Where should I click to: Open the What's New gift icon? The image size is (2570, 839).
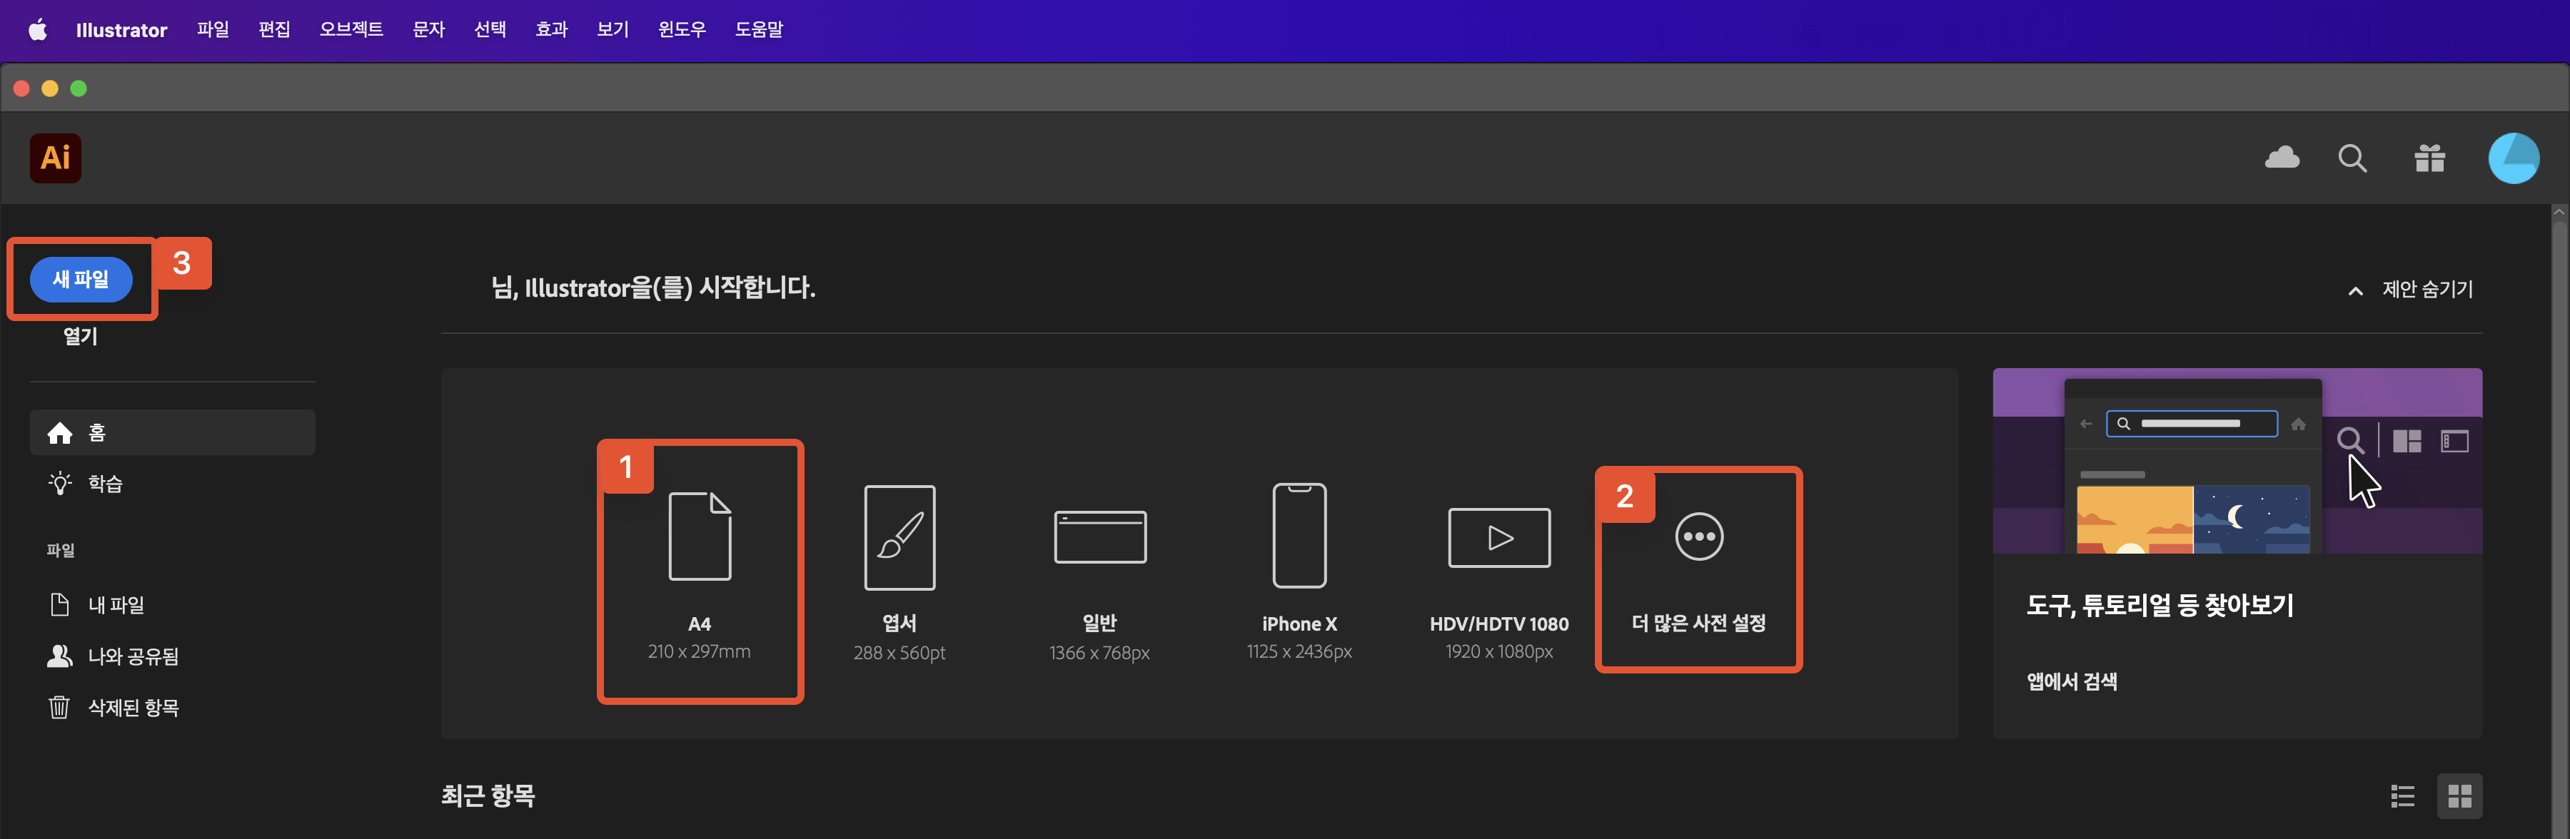click(2429, 158)
